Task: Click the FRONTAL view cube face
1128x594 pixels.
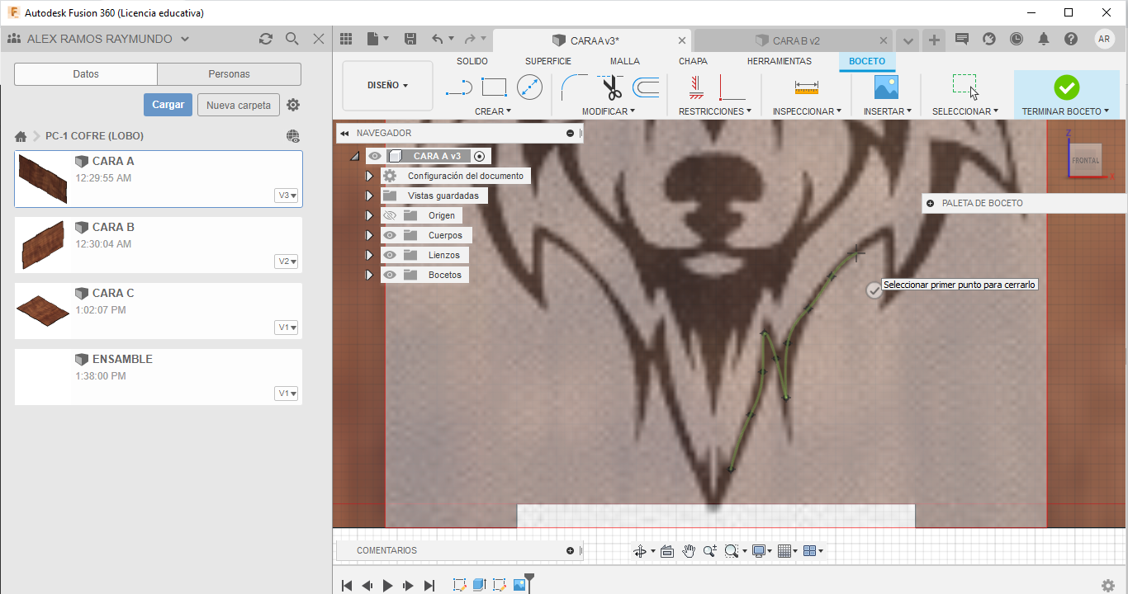Action: coord(1086,159)
